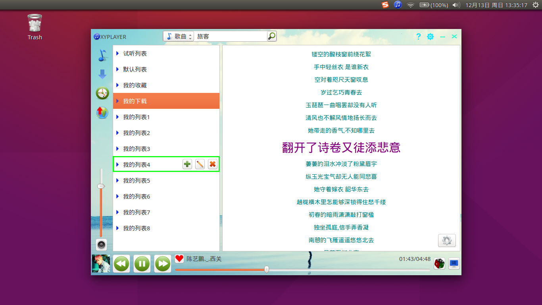This screenshot has height=305, width=542.
Task: Click the green plus add icon on 我的列表4
Action: [x=187, y=164]
